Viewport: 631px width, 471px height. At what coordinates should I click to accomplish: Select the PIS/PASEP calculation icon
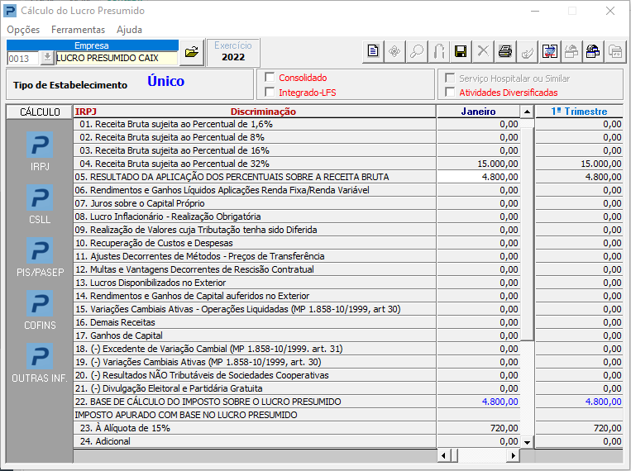40,250
